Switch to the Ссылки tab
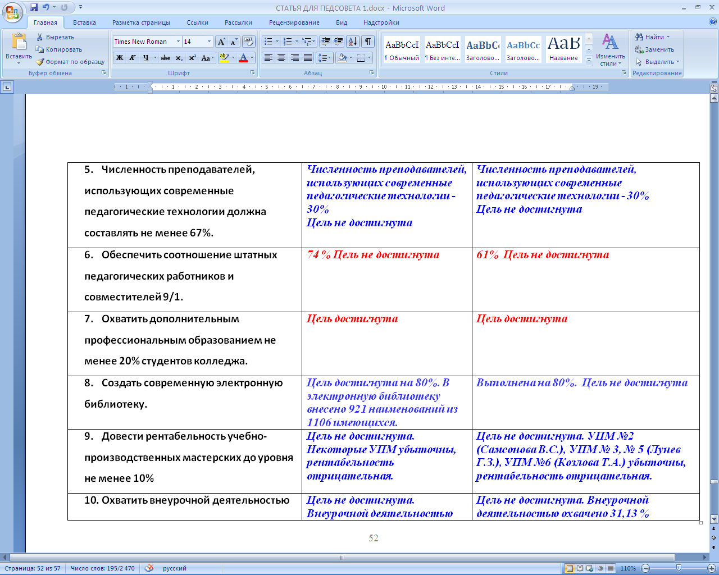 [x=197, y=22]
